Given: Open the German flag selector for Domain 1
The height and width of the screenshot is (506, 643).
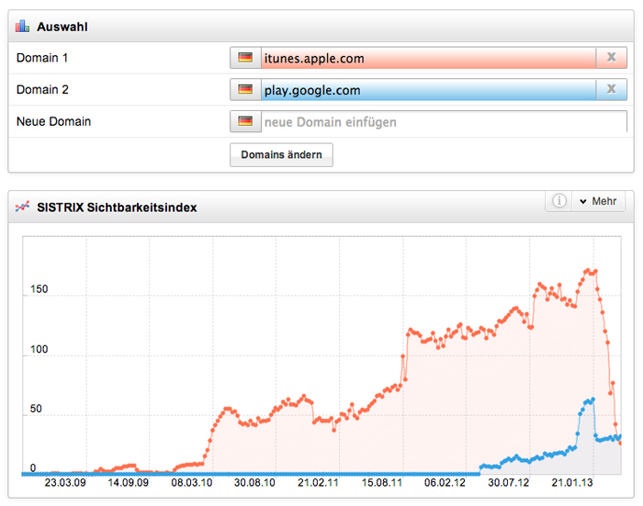Looking at the screenshot, I should pos(245,59).
